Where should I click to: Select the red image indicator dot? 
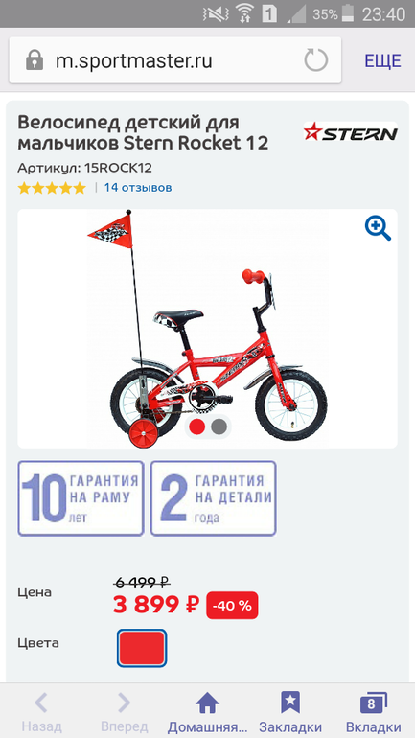click(196, 427)
